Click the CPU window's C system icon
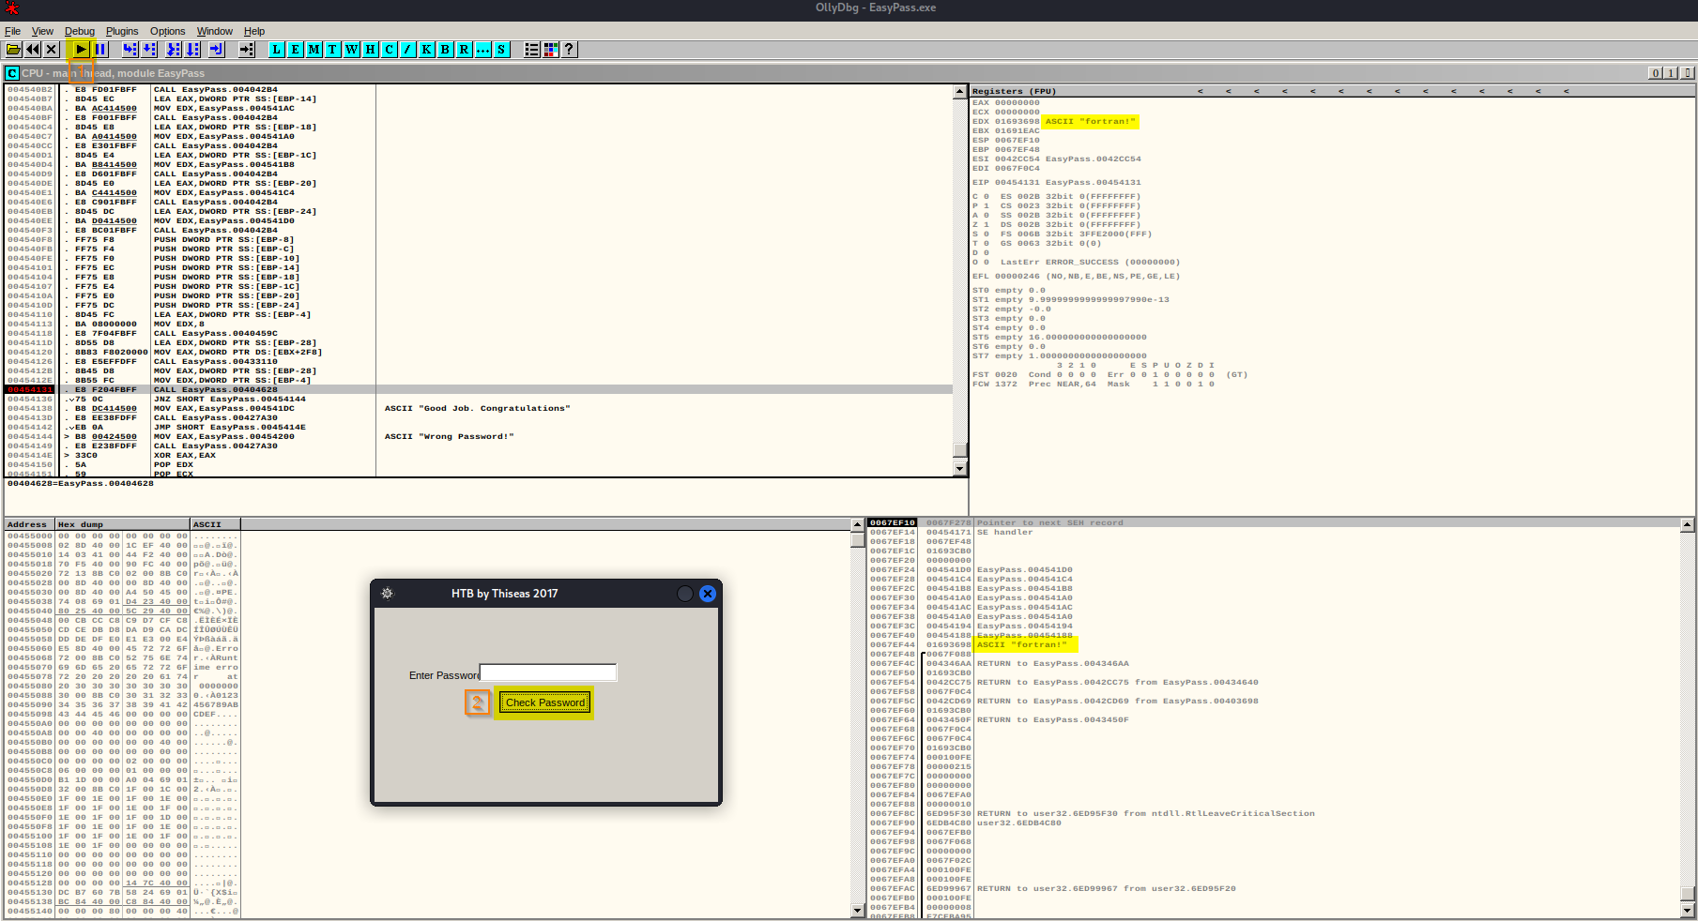The image size is (1698, 921). (x=12, y=73)
